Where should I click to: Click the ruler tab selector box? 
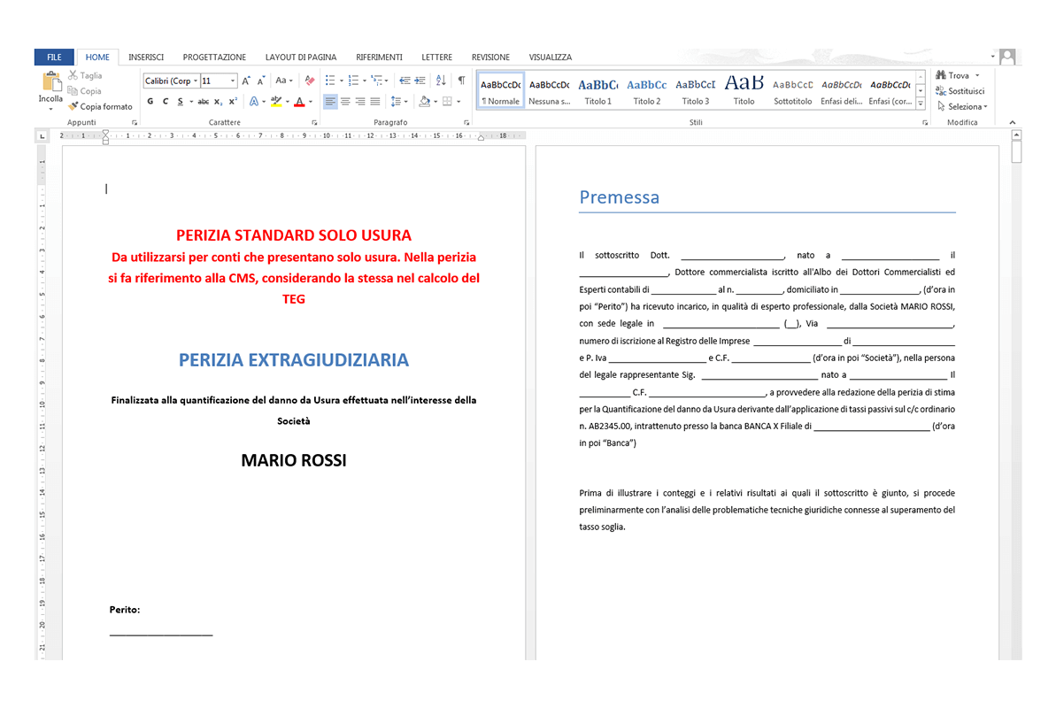[x=42, y=136]
